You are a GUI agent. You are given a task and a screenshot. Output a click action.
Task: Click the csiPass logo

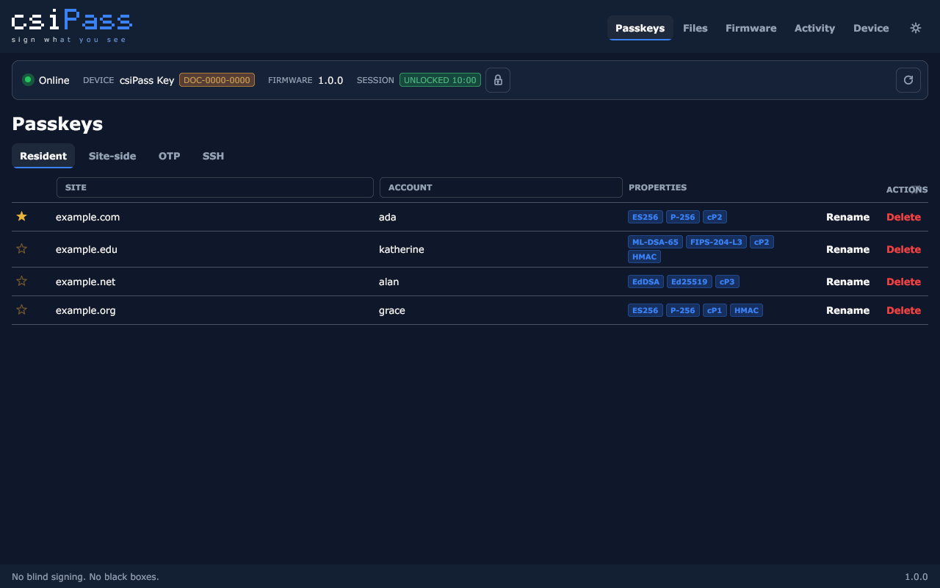[72, 26]
